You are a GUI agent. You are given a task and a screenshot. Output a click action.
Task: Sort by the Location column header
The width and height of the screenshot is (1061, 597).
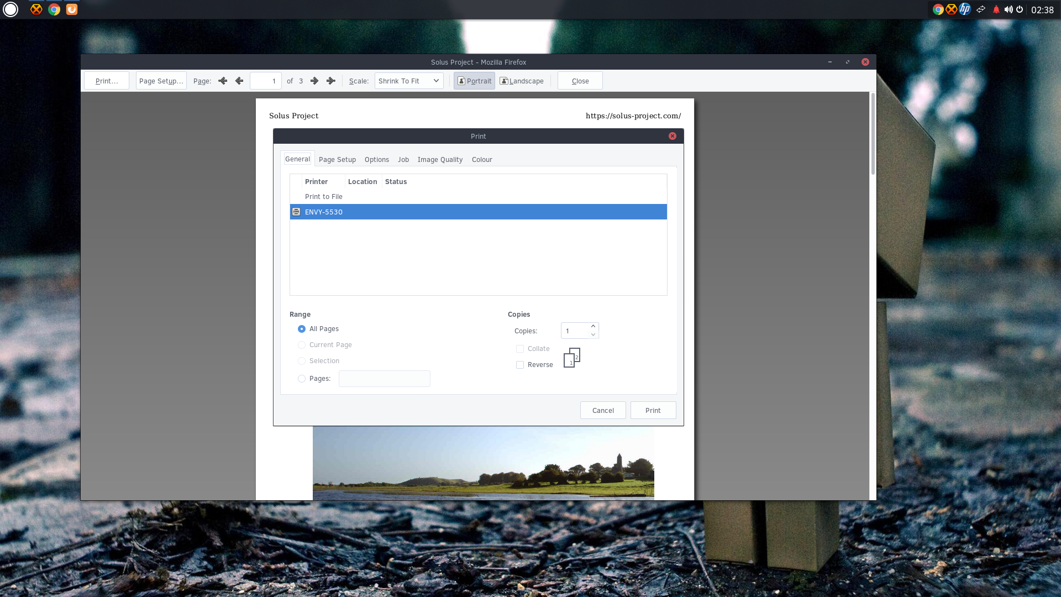363,181
